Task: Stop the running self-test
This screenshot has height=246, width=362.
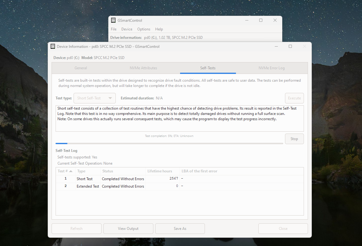Action: coord(294,139)
